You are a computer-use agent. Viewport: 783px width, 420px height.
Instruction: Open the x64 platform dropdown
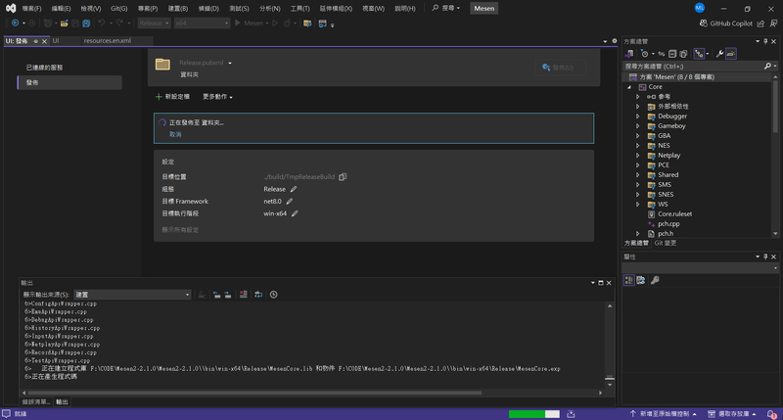tap(202, 23)
